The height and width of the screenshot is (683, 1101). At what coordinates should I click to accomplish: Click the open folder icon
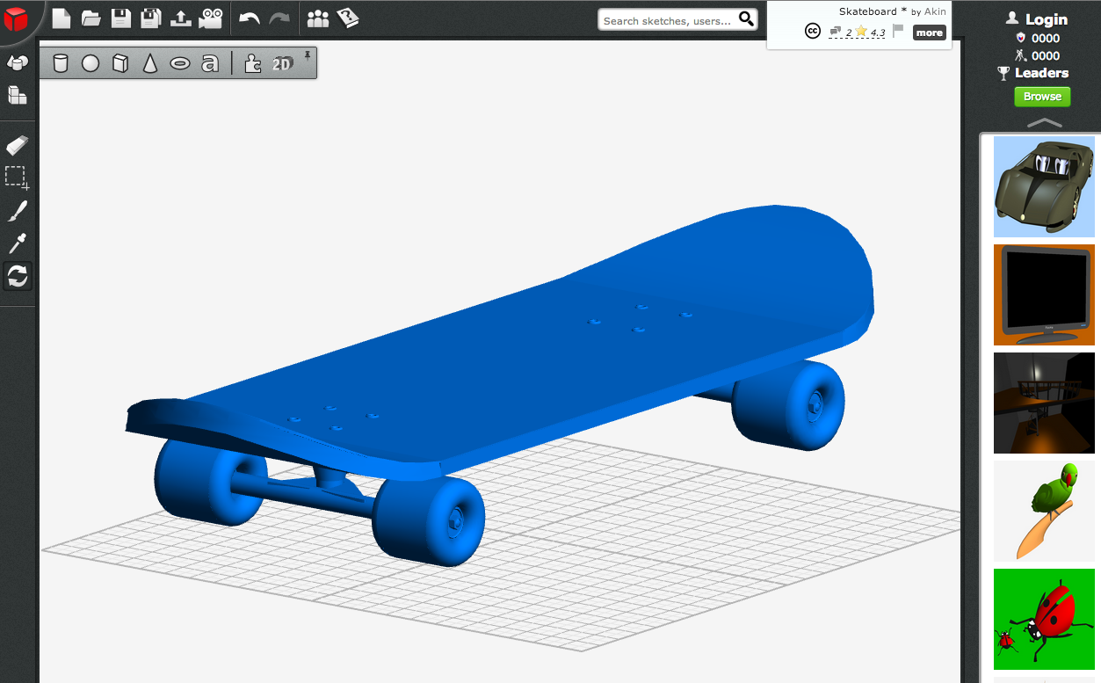(91, 18)
